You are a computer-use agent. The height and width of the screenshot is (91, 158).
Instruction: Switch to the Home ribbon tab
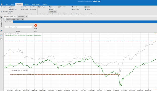7,4
